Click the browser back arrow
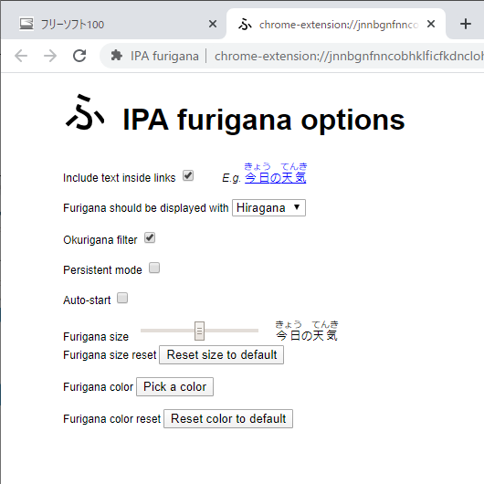Viewport: 484px width, 484px height. tap(21, 56)
